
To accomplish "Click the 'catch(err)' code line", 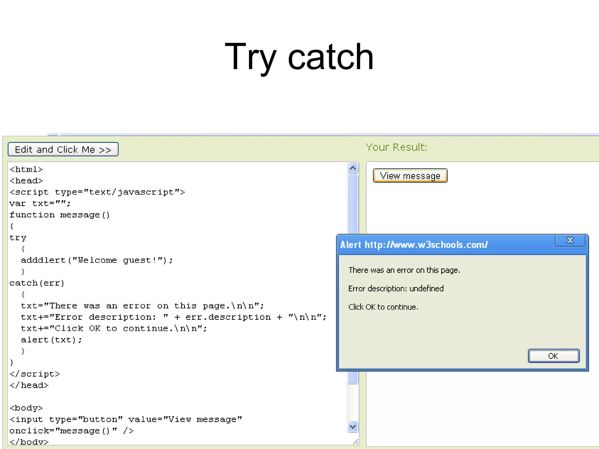I will coord(37,283).
